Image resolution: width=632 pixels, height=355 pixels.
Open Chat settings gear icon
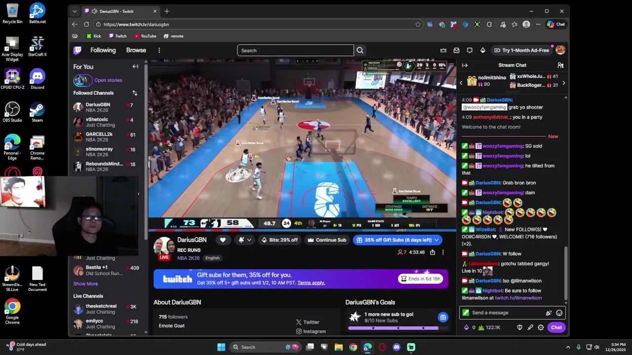click(541, 327)
